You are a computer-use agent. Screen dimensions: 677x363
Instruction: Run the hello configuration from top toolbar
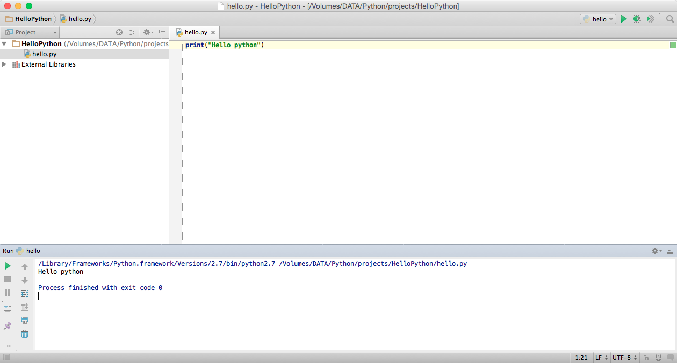click(624, 19)
